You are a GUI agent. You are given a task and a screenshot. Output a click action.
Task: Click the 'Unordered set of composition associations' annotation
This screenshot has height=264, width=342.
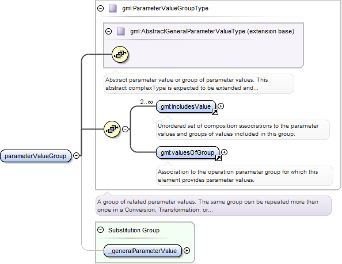pyautogui.click(x=243, y=130)
